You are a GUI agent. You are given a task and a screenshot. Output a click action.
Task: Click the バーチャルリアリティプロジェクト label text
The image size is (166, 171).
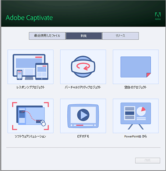point(83,87)
